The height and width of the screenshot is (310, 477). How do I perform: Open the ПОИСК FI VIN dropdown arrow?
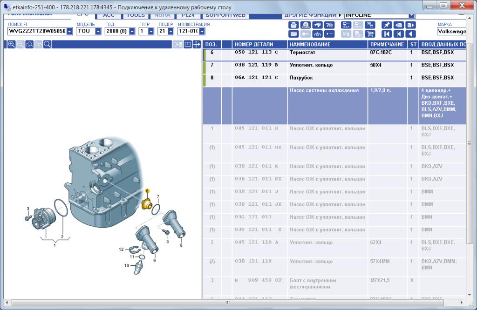[69, 31]
